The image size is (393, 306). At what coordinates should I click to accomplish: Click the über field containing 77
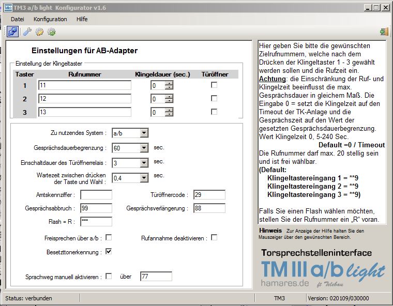(156, 276)
